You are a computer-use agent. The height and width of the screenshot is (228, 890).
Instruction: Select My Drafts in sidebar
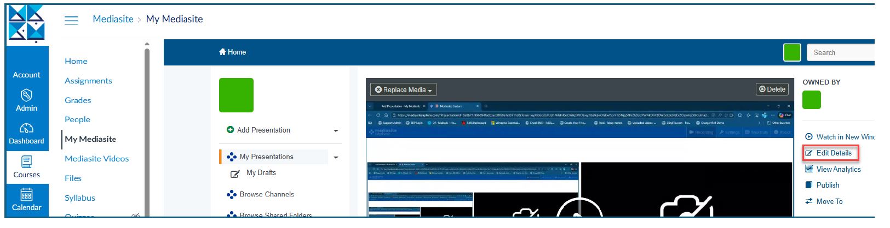pyautogui.click(x=261, y=173)
